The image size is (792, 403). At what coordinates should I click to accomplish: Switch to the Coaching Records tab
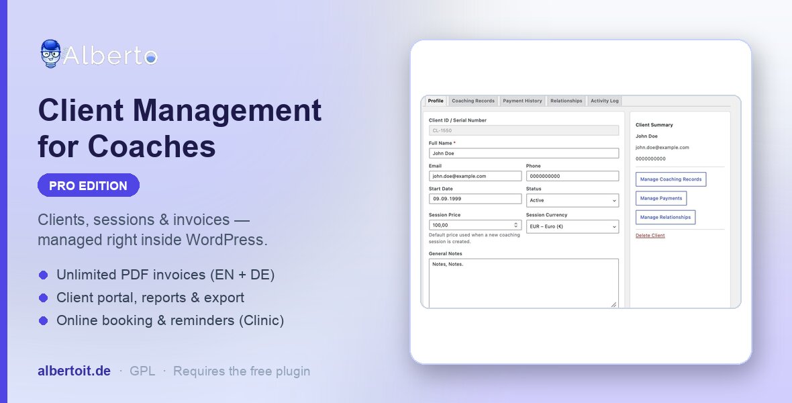[473, 101]
